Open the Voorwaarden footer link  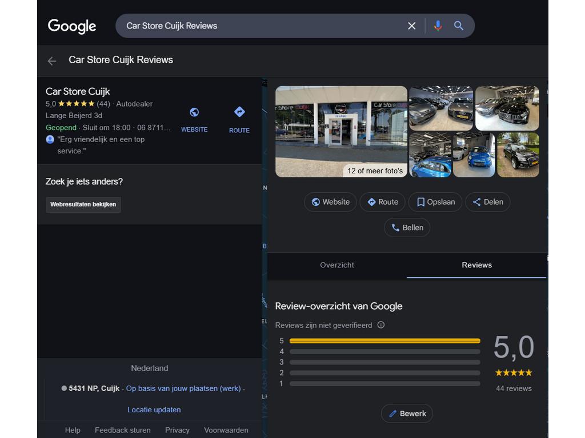tap(226, 430)
